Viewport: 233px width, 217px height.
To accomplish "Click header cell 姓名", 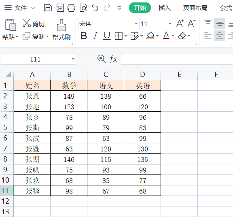I will point(32,85).
